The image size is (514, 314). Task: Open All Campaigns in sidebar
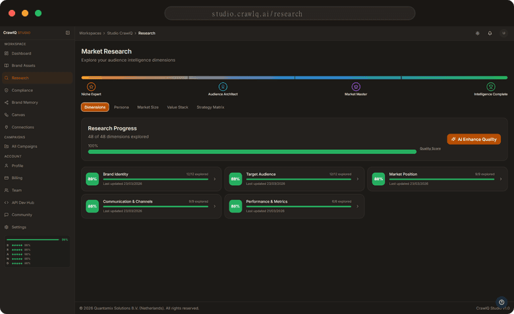(37, 146)
